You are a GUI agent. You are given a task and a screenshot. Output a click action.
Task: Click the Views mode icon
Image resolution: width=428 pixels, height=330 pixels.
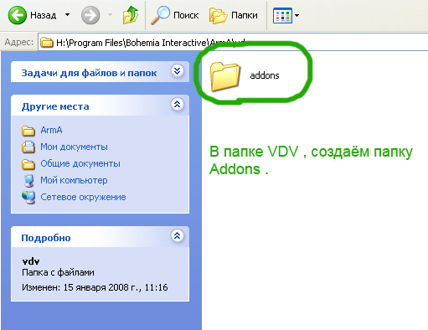click(x=282, y=15)
